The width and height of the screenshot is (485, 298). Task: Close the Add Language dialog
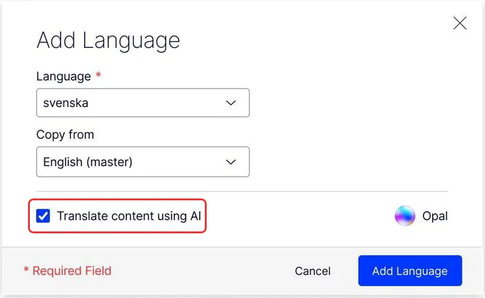pos(459,23)
